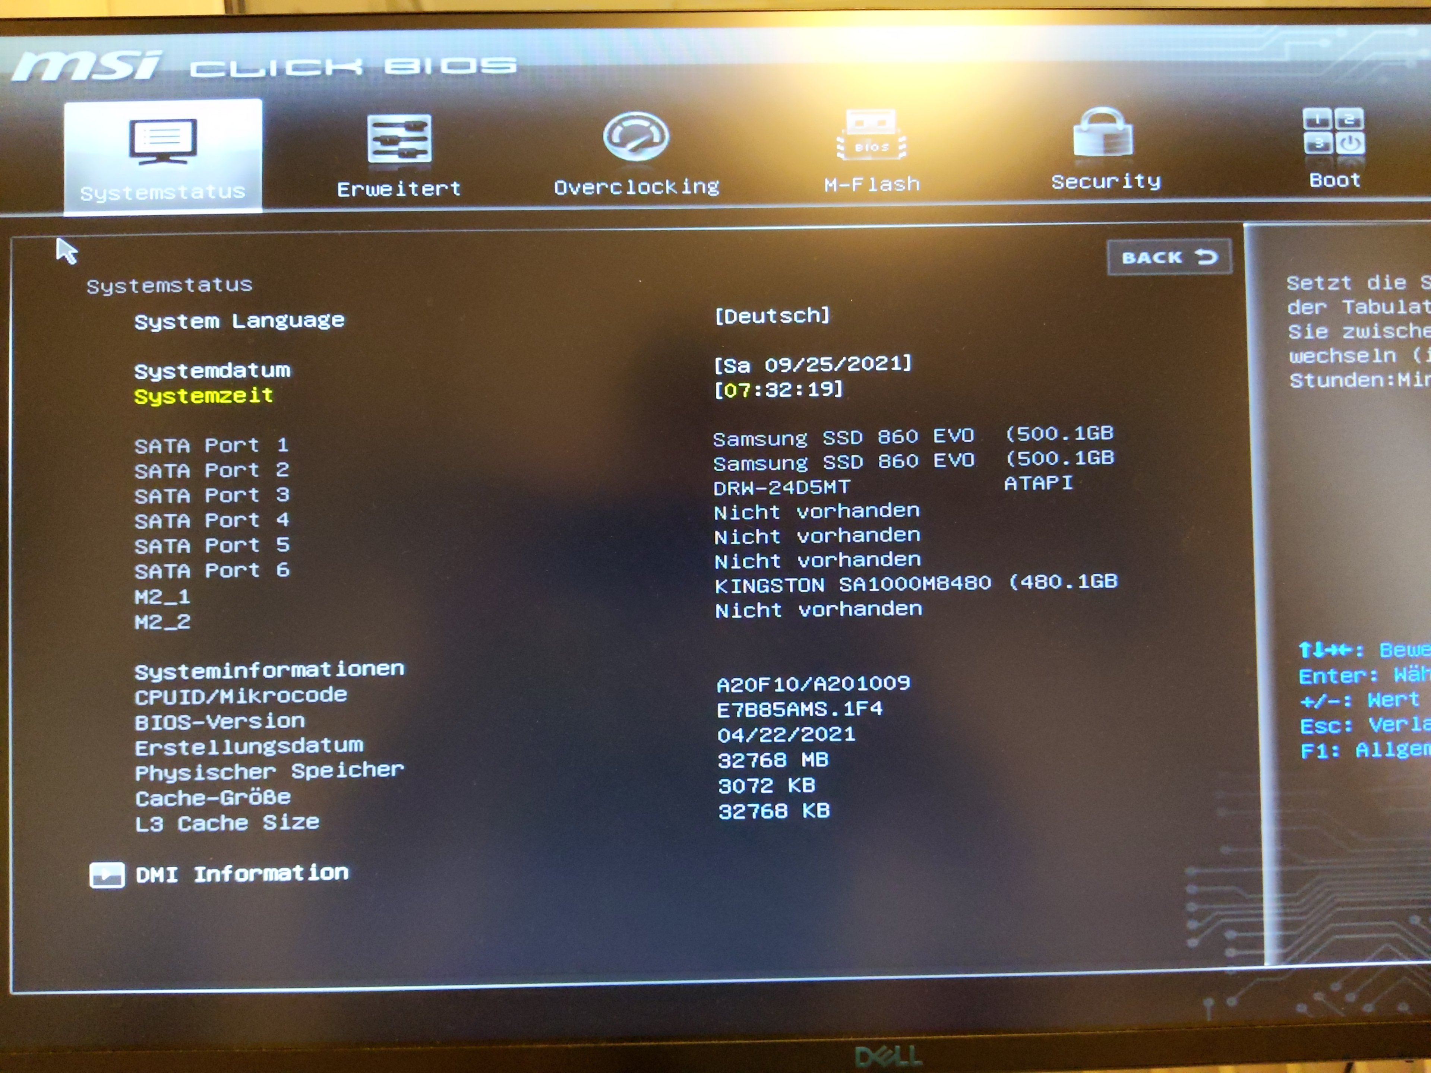Select SATA Port 3 DRW-24D5MT entry
The height and width of the screenshot is (1073, 1431).
(781, 487)
